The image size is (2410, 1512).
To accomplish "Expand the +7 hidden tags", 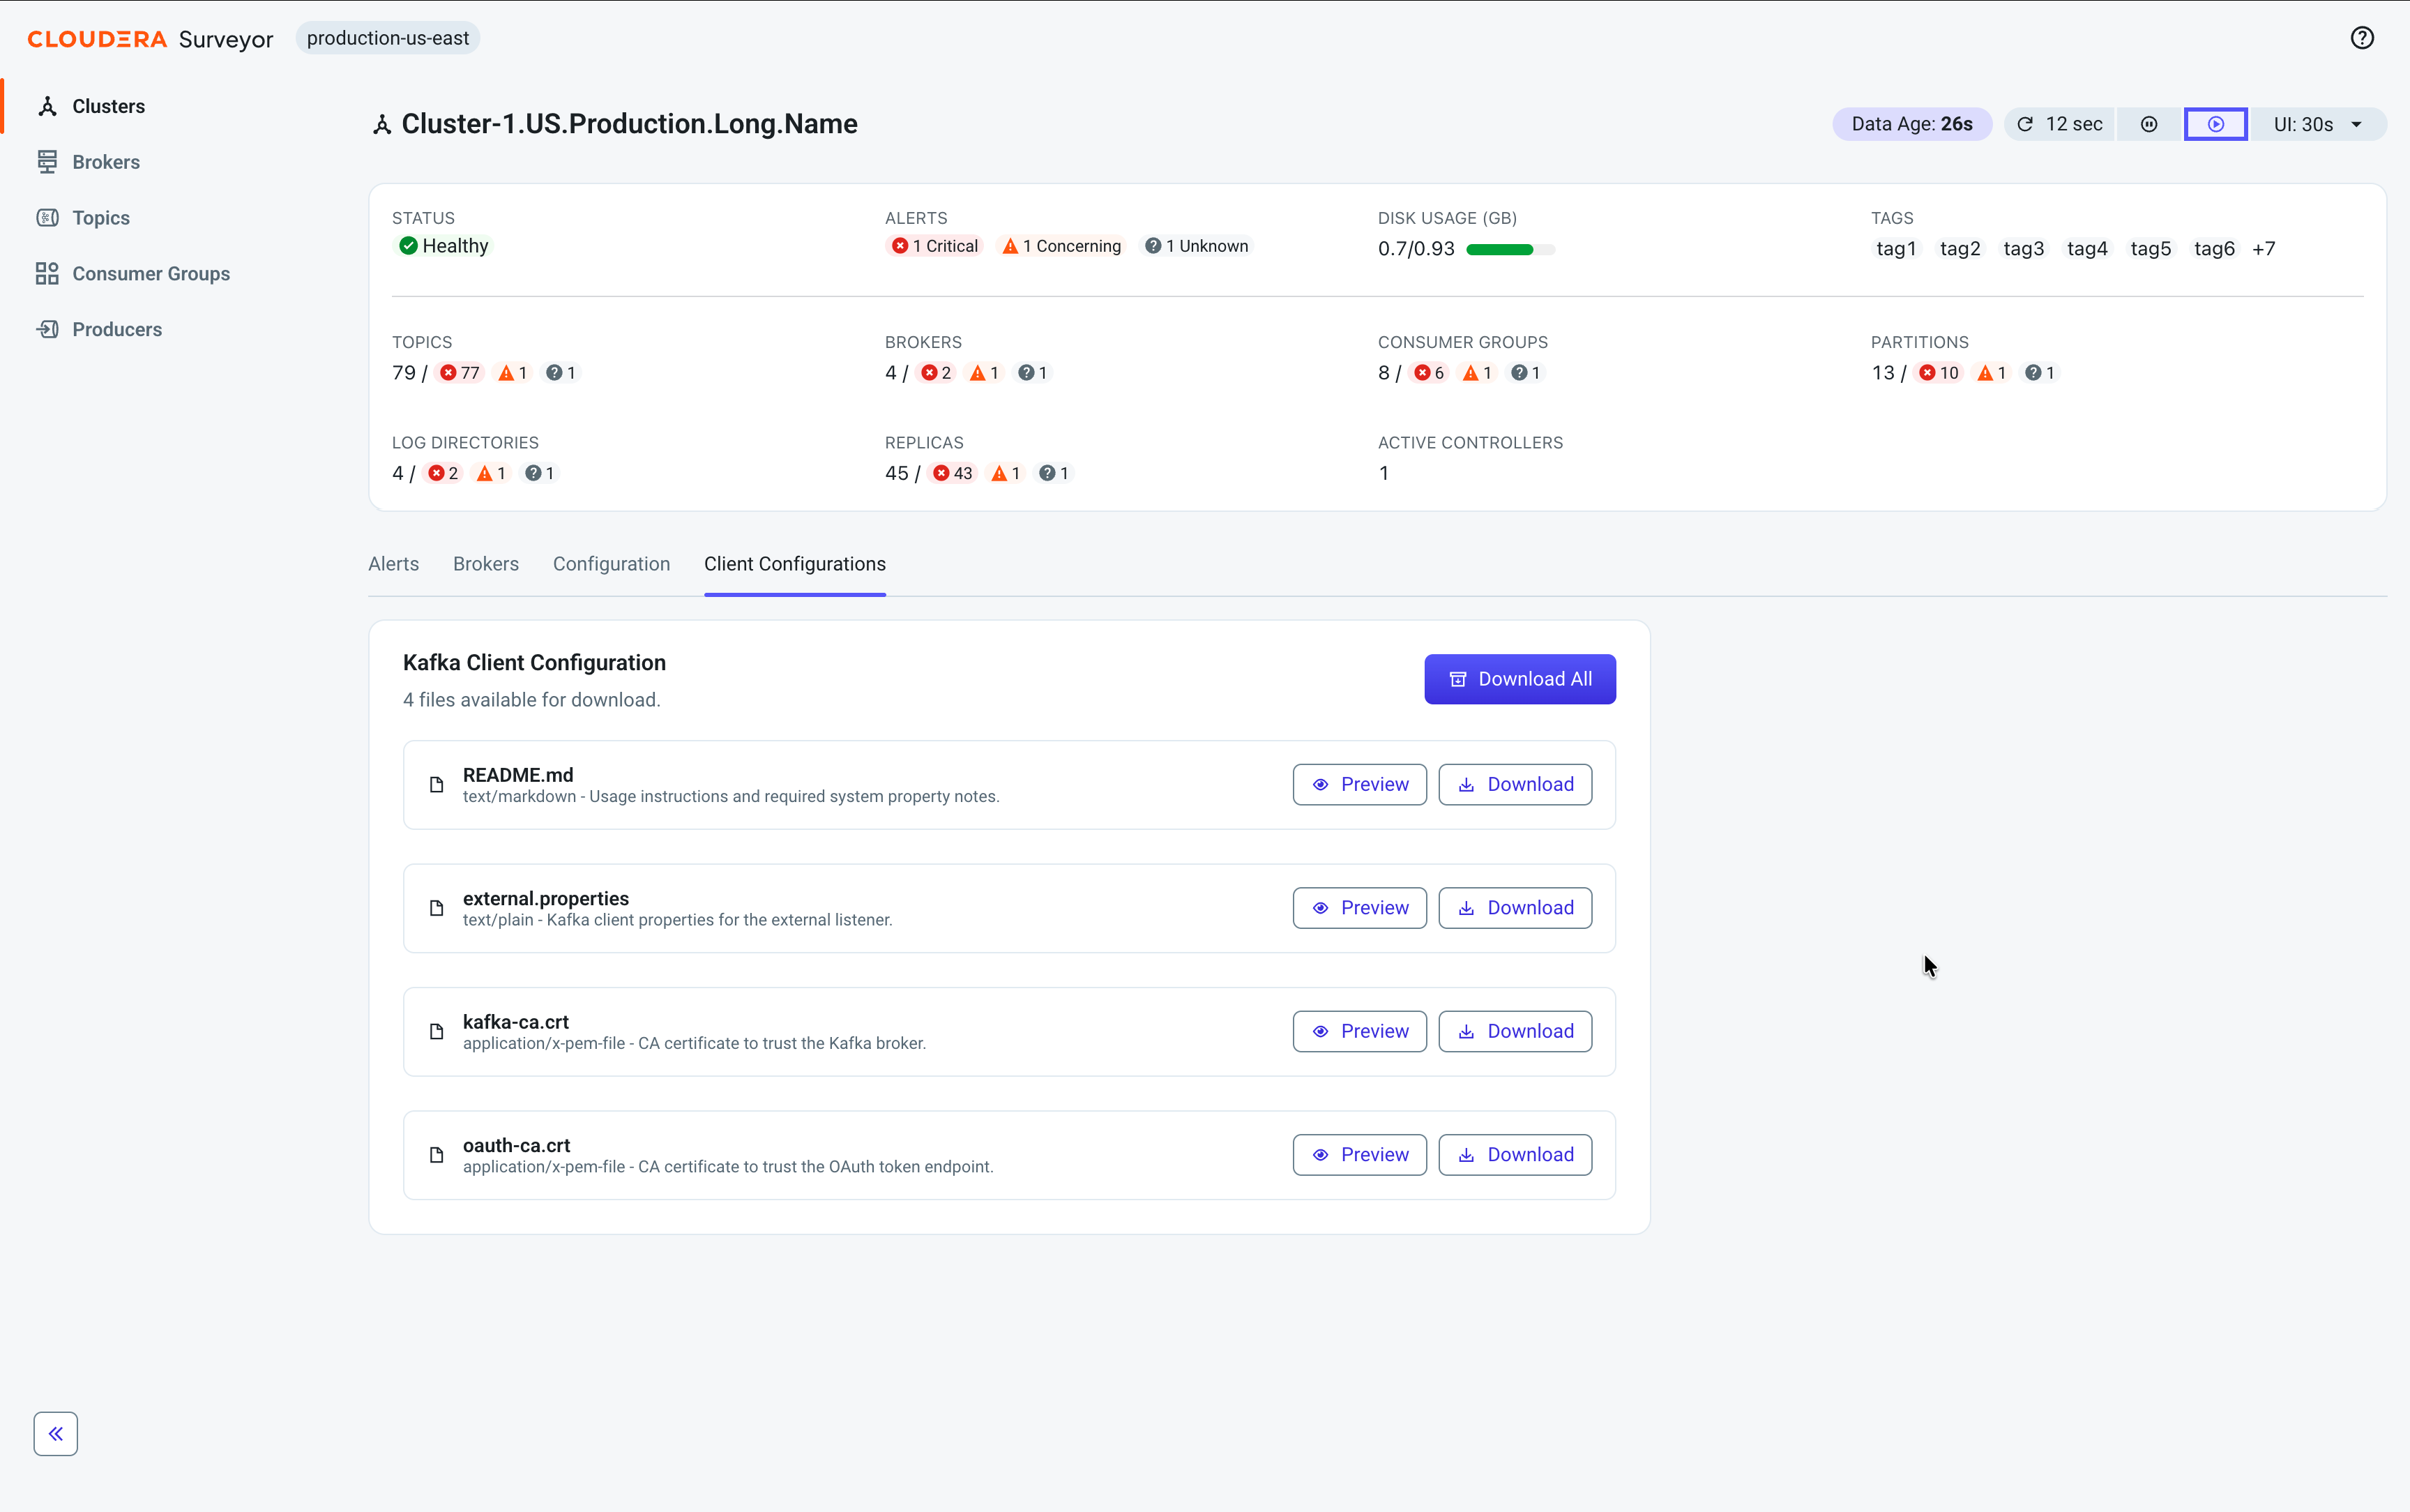I will 2263,249.
